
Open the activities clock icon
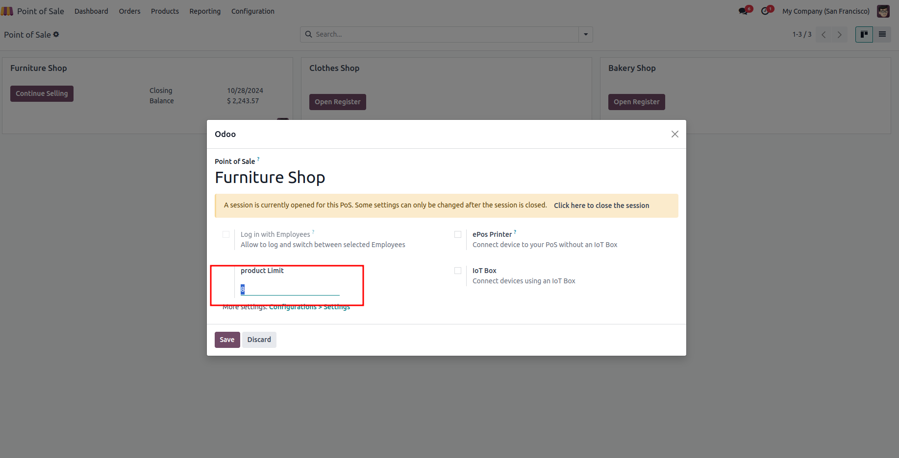tap(765, 11)
